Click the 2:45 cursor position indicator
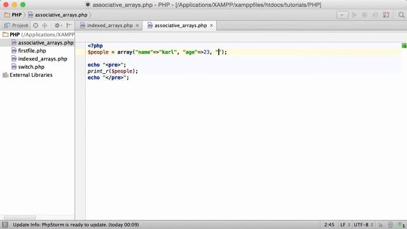Viewport: 407px width, 229px height. (329, 225)
